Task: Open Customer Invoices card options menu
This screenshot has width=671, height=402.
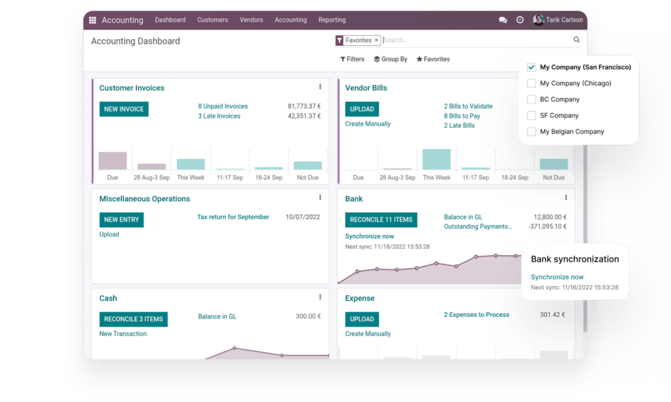Action: (x=320, y=87)
